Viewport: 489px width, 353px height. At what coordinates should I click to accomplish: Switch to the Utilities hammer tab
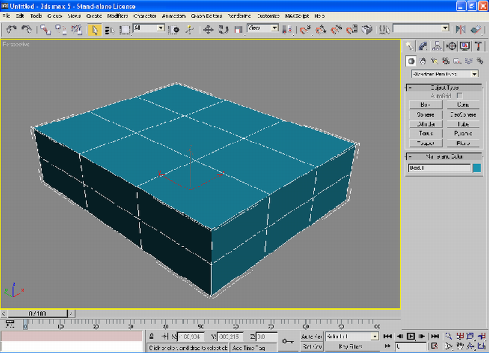coord(478,46)
